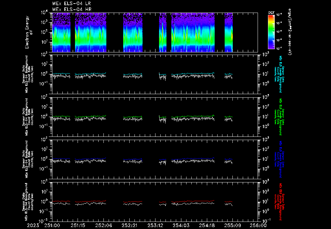Click the cyan Anode Background axis label
Viewport: 331px width, 229px height.
[x=279, y=74]
